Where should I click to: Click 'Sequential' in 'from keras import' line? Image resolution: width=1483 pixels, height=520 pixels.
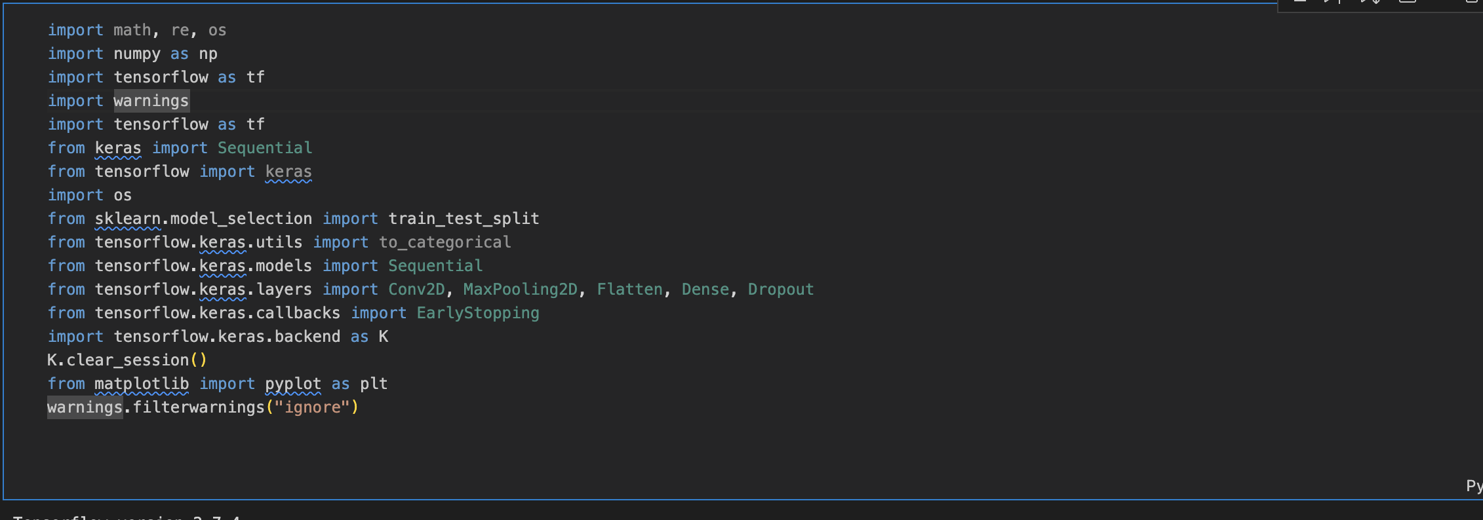coord(265,148)
